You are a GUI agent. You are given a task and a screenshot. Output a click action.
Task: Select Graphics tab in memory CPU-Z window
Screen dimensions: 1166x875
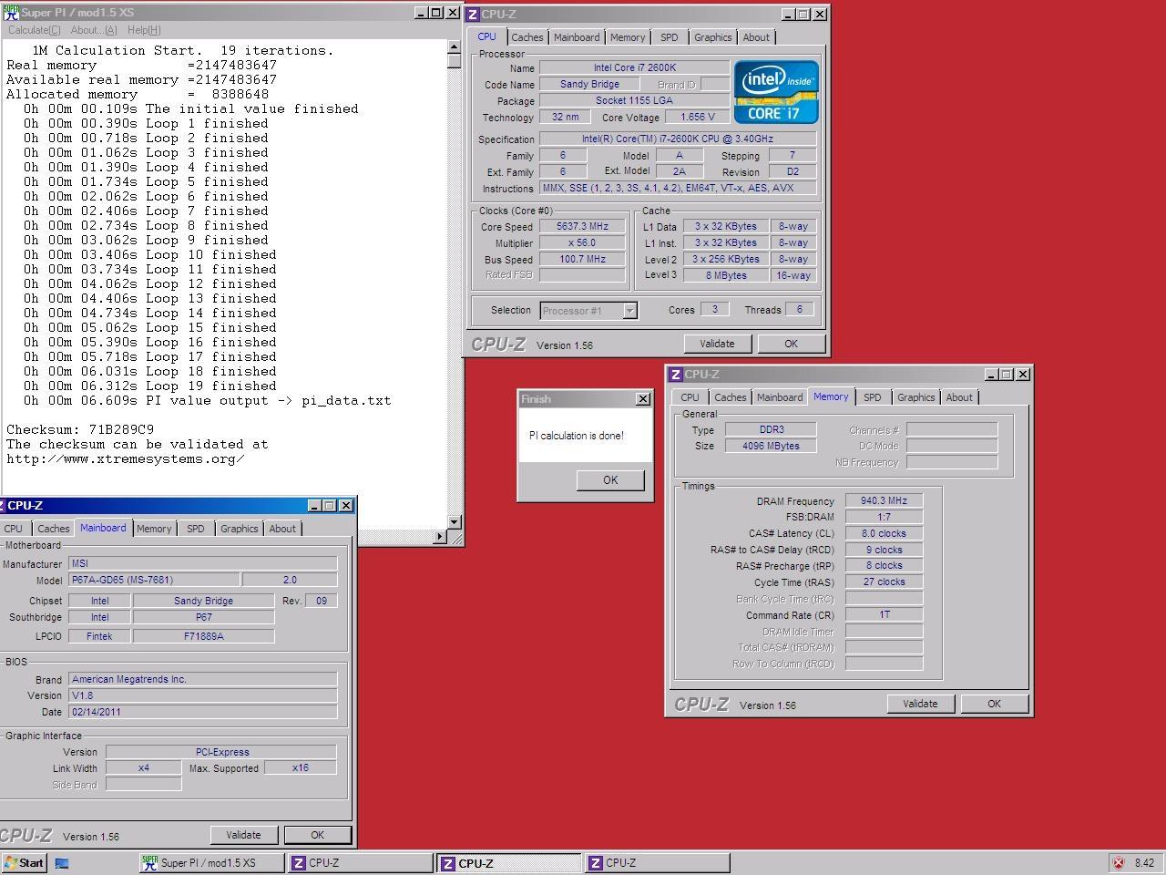point(915,397)
